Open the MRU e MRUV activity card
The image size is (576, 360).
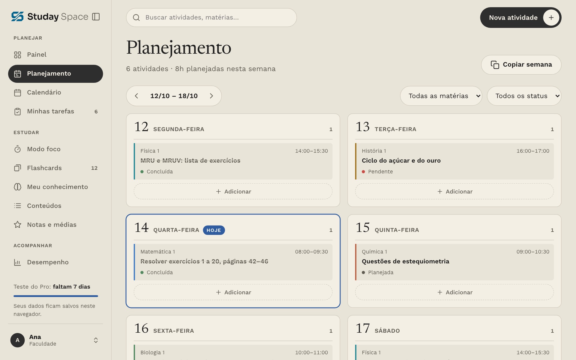point(233,161)
